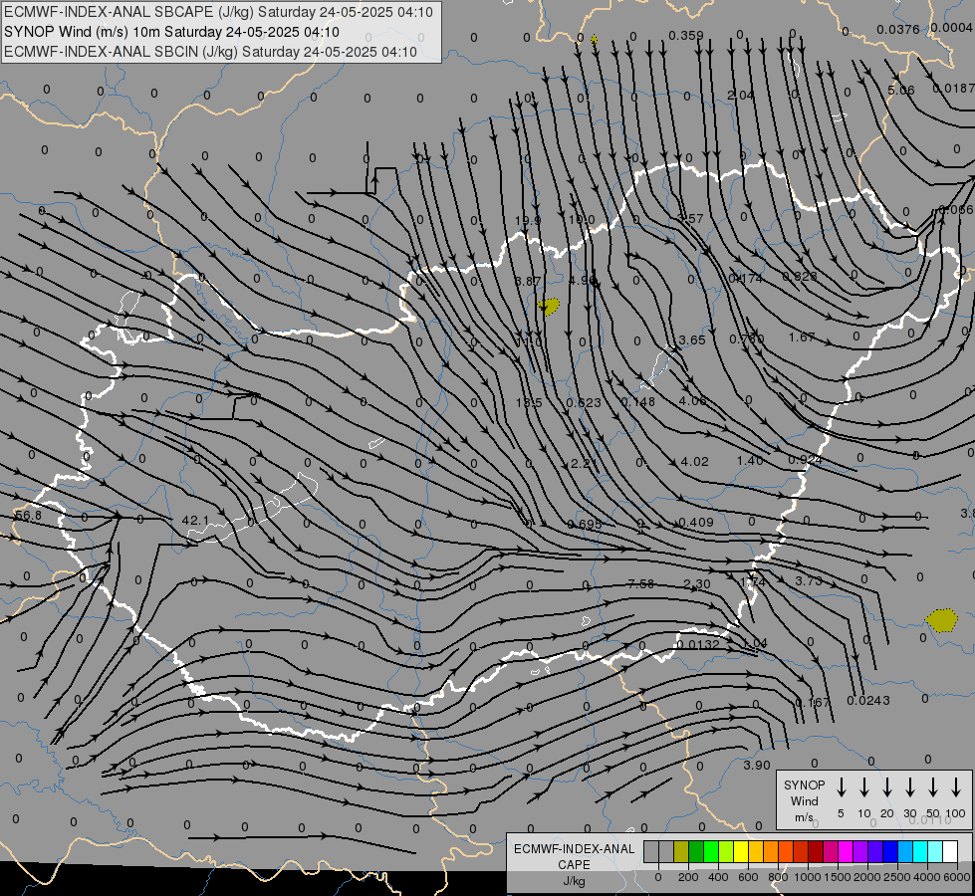975x896 pixels.
Task: Select the olive CAPE legend swatch
Action: pyautogui.click(x=681, y=852)
